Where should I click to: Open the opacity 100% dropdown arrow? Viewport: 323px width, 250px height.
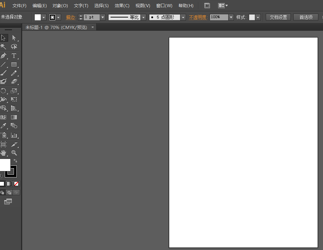(231, 17)
